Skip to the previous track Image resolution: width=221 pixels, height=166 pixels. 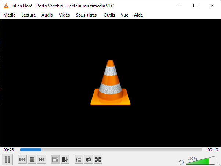[x=22, y=159]
